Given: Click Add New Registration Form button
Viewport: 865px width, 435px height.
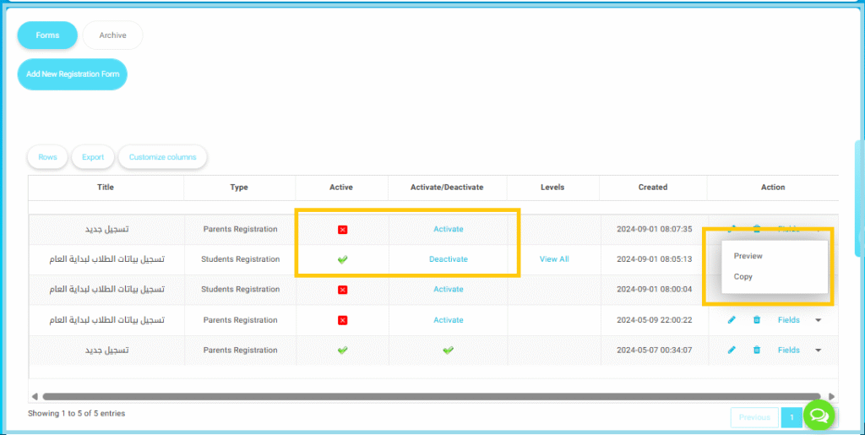Looking at the screenshot, I should [73, 74].
